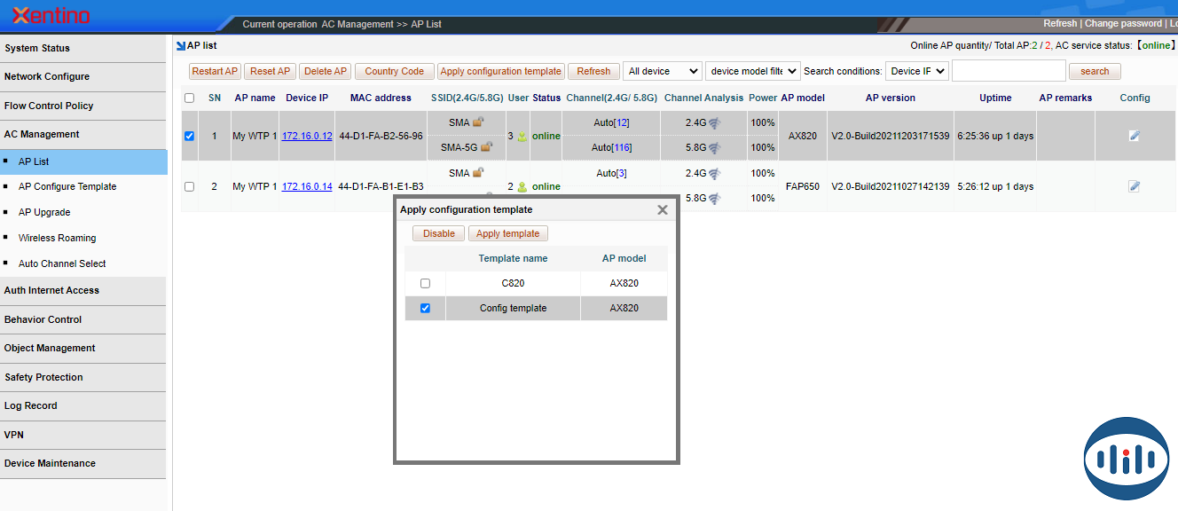
Task: Click the search conditions text field
Action: pyautogui.click(x=1008, y=71)
